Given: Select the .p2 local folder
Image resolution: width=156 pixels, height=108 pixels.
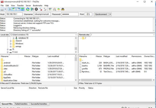Looking at the screenshot, I should pos(5,72).
